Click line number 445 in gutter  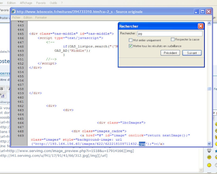click(x=21, y=34)
